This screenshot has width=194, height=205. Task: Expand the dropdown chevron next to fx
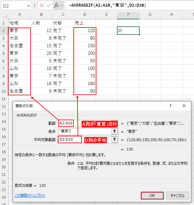coord(62,5)
